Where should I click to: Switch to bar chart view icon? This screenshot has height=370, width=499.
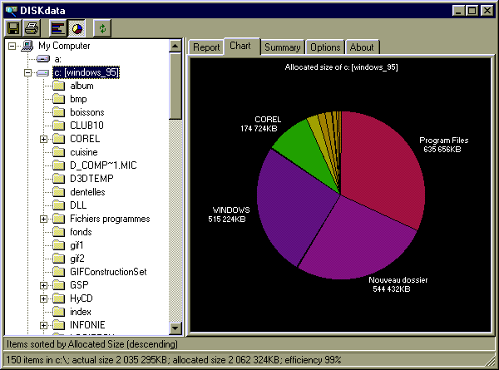tap(57, 27)
